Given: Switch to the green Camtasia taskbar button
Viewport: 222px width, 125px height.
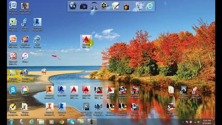Looking at the screenshot, I should pyautogui.click(x=82, y=122).
